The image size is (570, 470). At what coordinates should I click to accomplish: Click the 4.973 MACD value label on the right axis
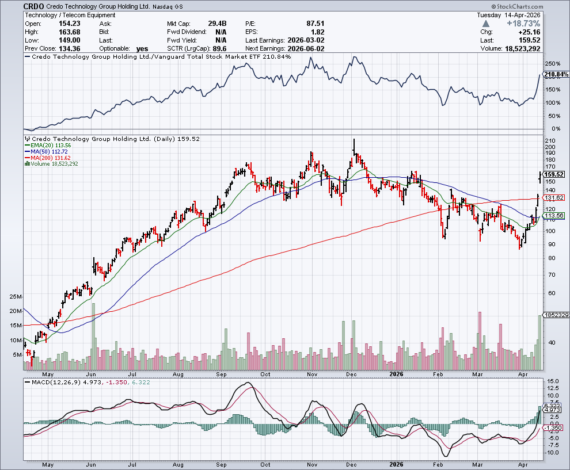(x=553, y=410)
